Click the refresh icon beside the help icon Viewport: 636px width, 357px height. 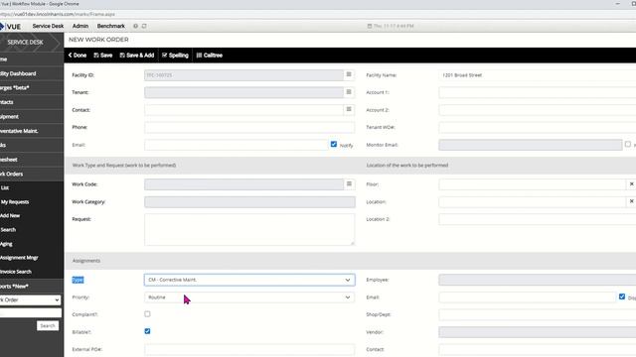tap(144, 26)
